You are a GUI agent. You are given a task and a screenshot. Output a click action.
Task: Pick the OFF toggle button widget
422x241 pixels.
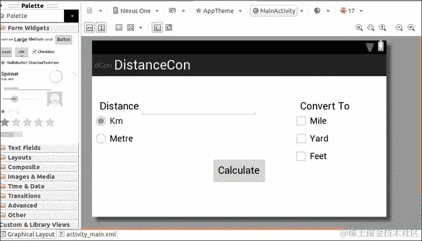tap(22, 52)
